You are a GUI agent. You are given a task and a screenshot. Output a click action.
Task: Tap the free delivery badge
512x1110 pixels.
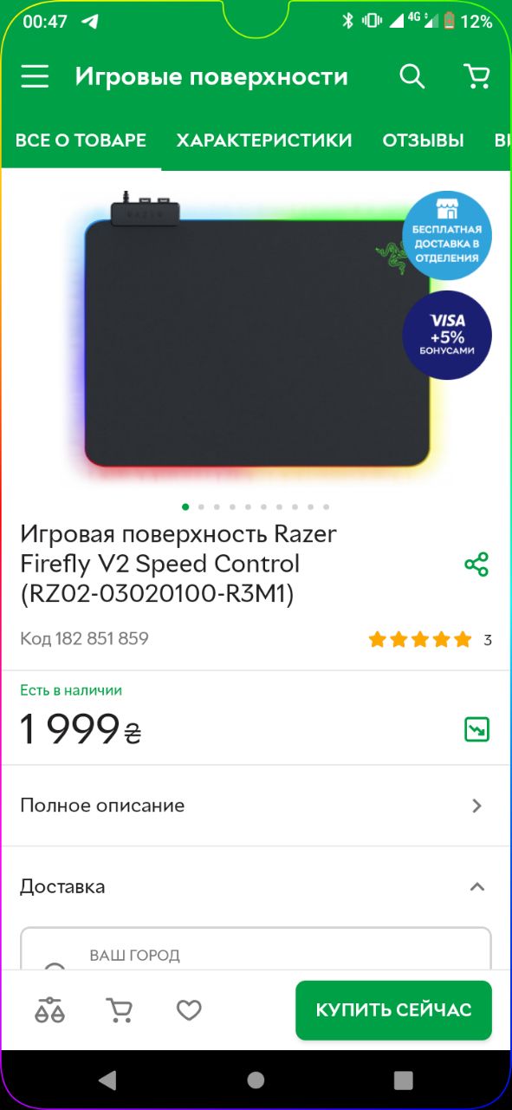447,235
